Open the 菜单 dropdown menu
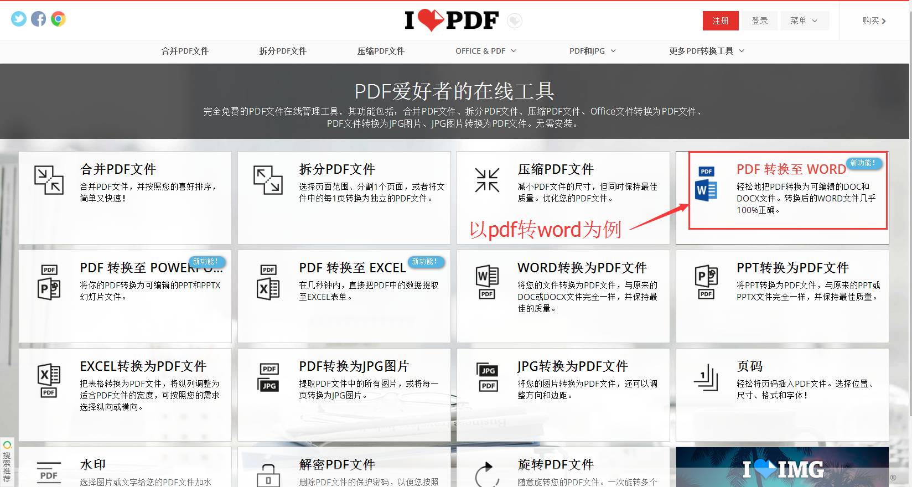The height and width of the screenshot is (487, 912). [x=805, y=20]
